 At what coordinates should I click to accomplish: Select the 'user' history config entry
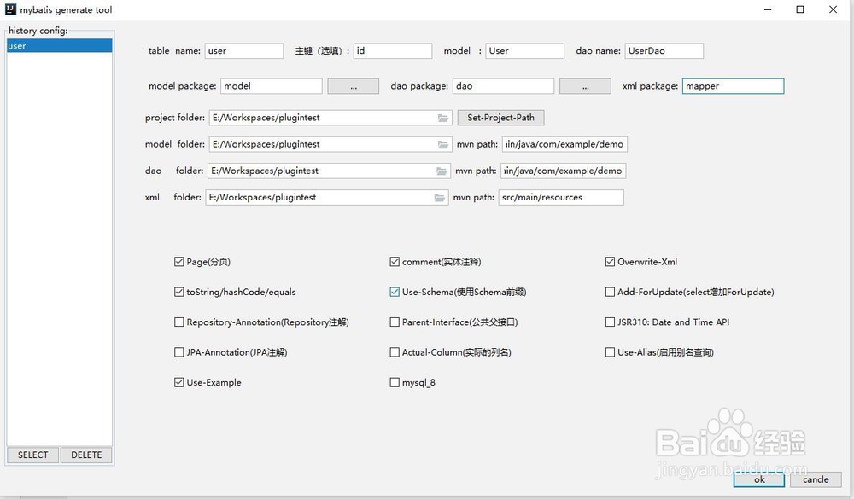point(60,46)
